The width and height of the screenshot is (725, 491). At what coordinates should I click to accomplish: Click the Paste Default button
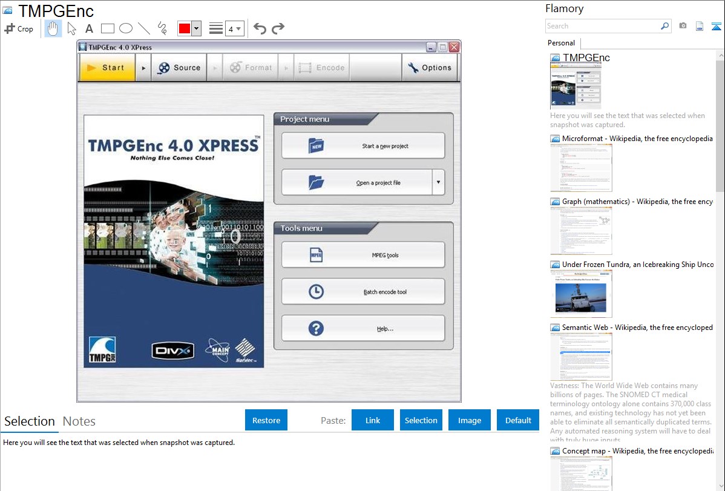518,420
